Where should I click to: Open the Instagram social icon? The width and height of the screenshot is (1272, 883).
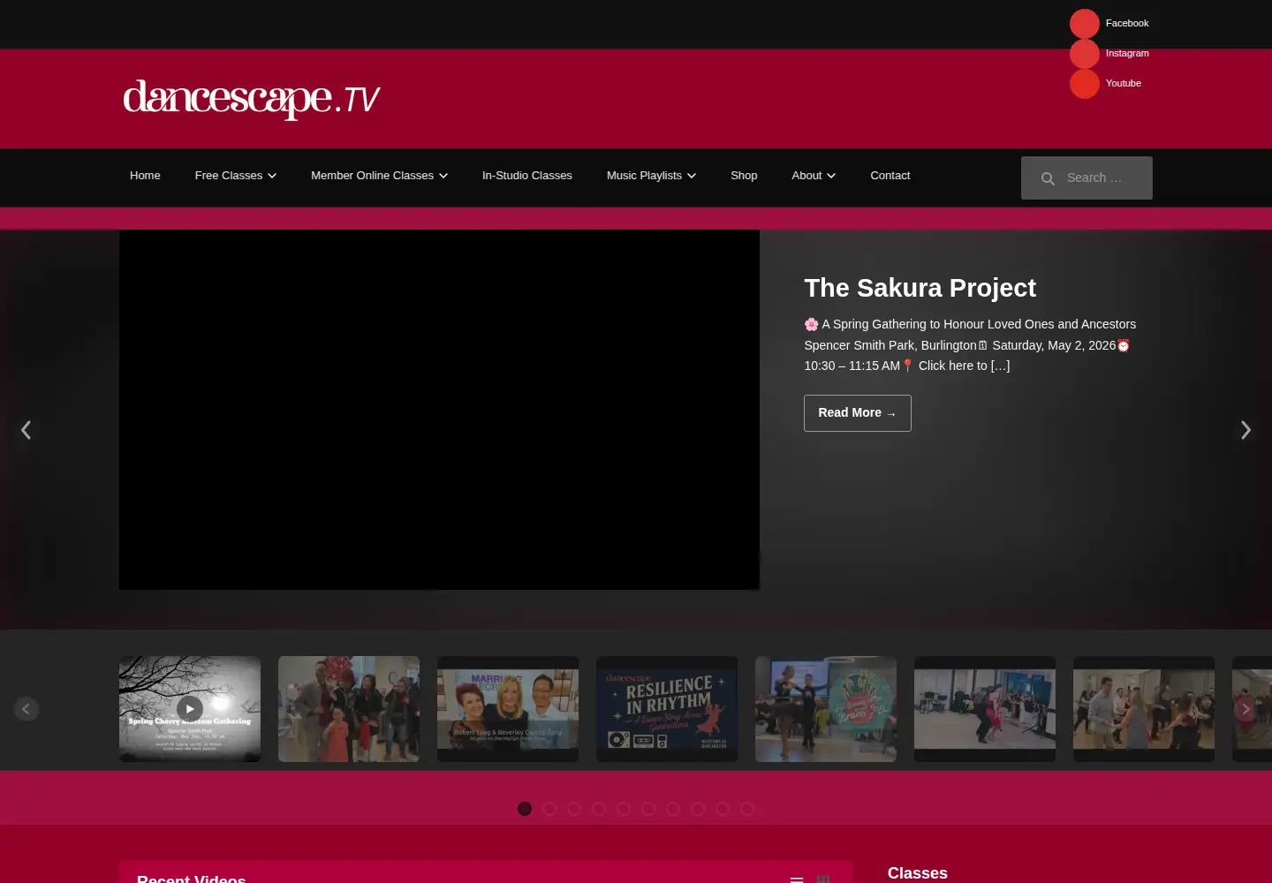(1085, 54)
